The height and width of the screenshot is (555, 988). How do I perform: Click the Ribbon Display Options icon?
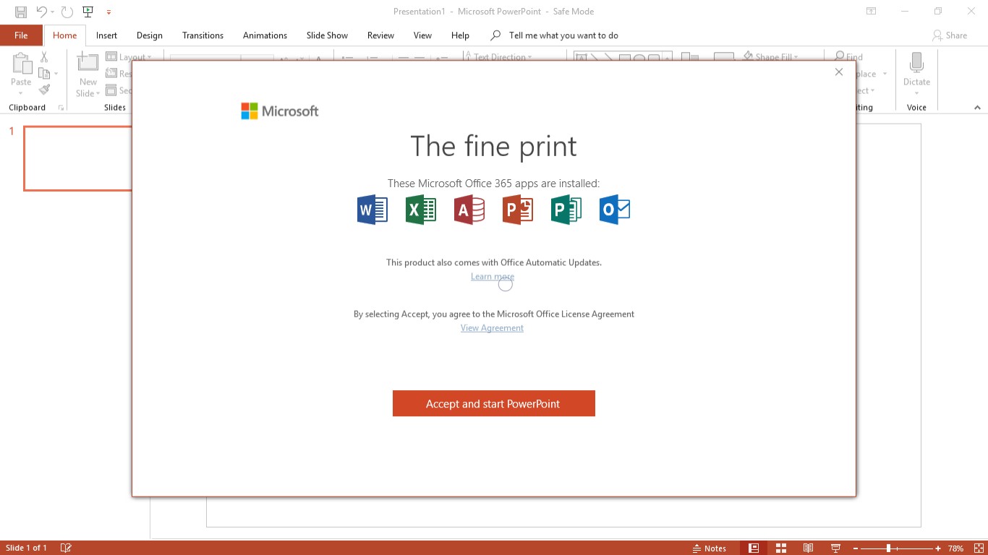coord(871,12)
